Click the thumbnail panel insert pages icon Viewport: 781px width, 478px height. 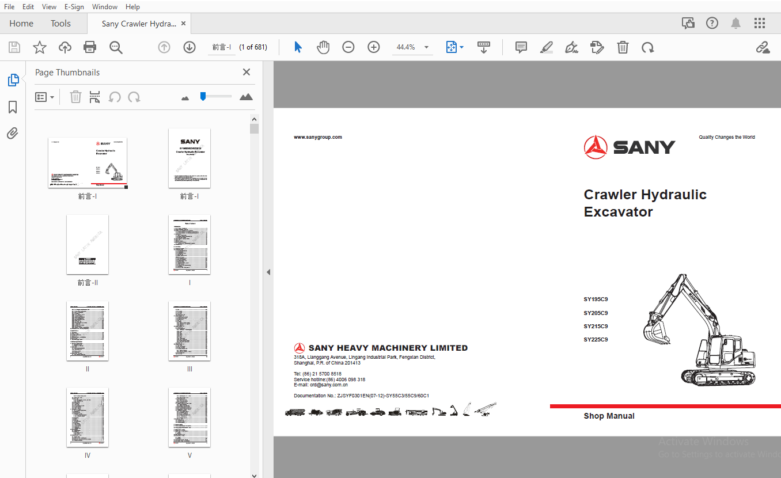click(95, 97)
